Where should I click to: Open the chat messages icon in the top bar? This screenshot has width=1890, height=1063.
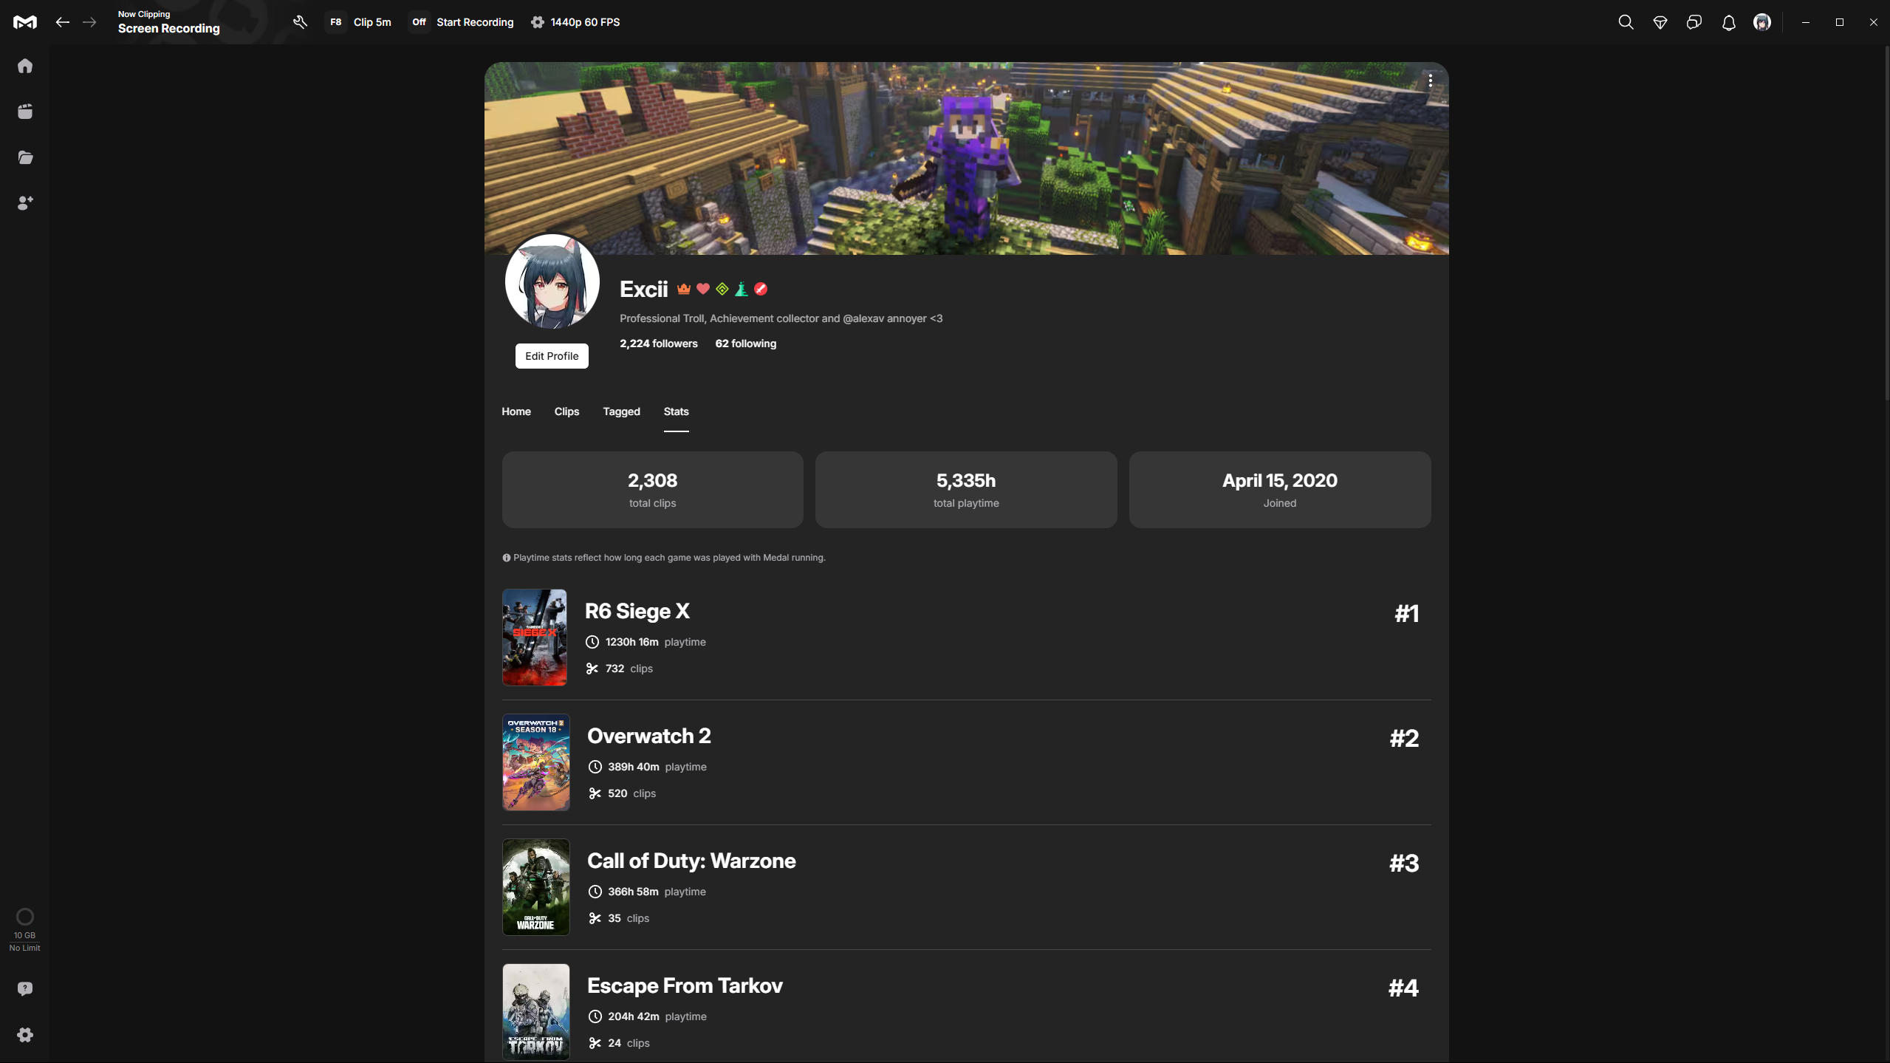(1694, 22)
